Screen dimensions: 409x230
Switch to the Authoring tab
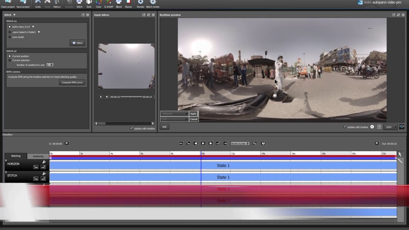[x=38, y=156]
